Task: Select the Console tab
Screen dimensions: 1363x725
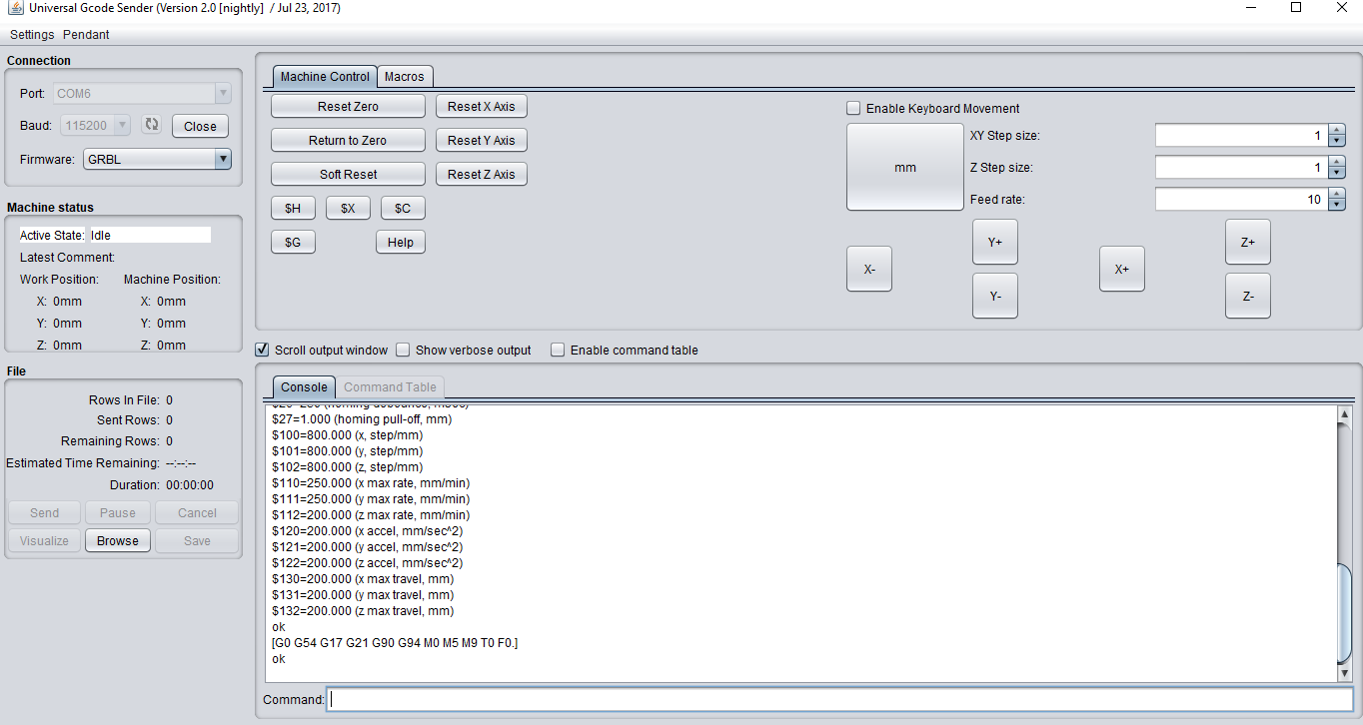Action: coord(304,386)
